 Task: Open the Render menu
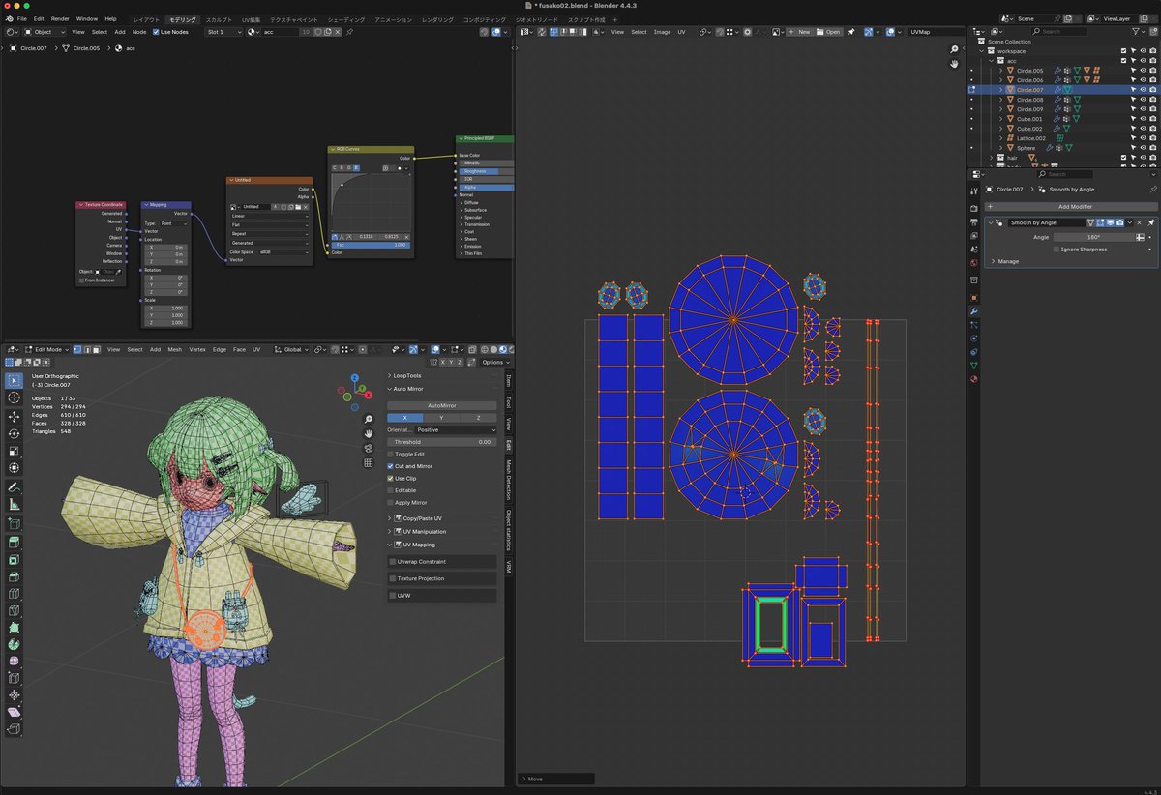60,18
